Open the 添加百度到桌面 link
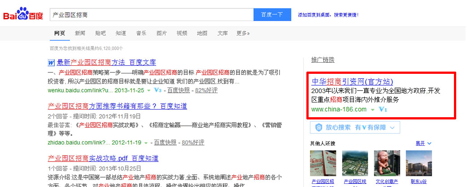The width and height of the screenshot is (471, 187). pos(328,15)
